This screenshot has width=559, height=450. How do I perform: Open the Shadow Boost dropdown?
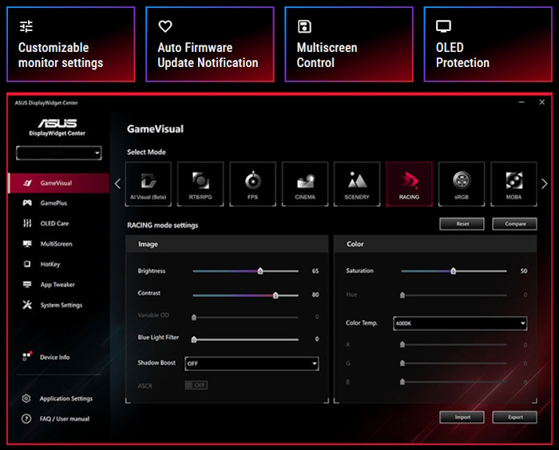[252, 363]
